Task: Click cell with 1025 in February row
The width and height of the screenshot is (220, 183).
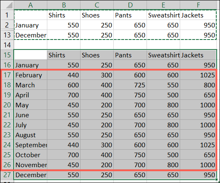Action: click(x=198, y=75)
